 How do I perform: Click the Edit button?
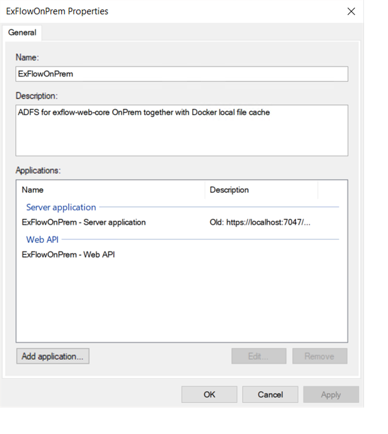(x=259, y=356)
